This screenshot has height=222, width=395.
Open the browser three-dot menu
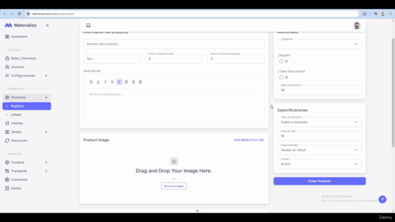tap(391, 14)
